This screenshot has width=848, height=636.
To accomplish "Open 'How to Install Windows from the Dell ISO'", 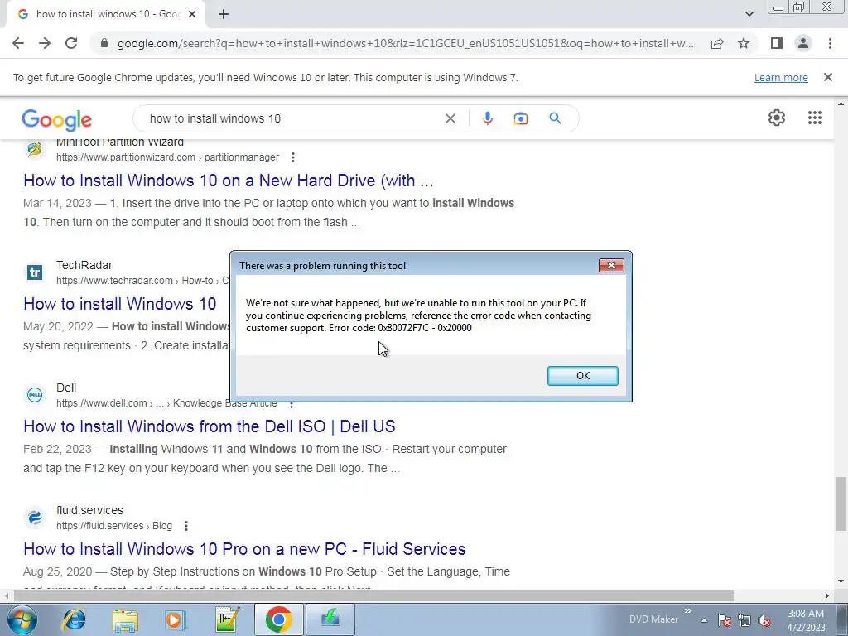I will pos(210,426).
